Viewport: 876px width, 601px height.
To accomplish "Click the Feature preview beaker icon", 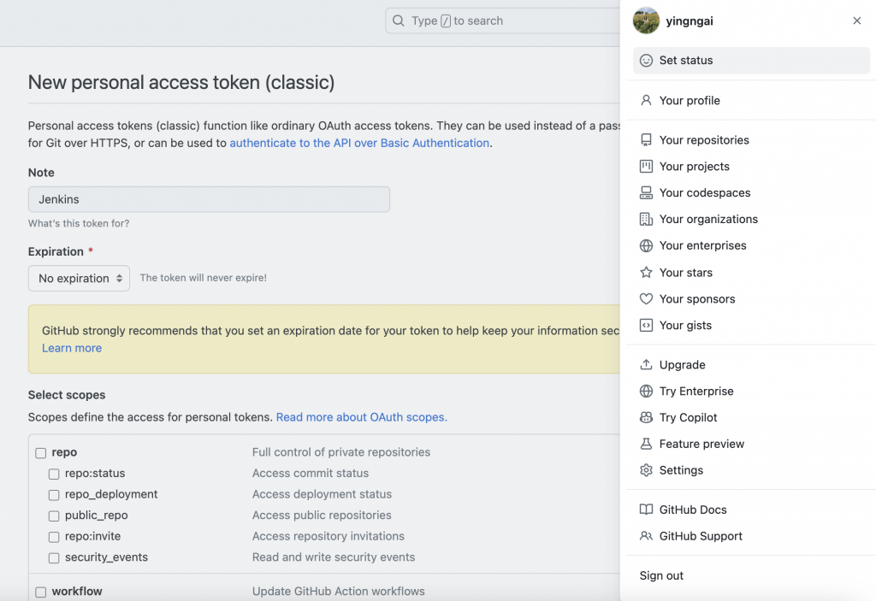I will (x=647, y=445).
